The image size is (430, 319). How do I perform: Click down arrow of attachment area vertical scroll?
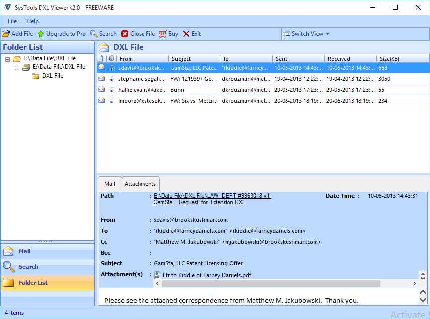coord(423,278)
